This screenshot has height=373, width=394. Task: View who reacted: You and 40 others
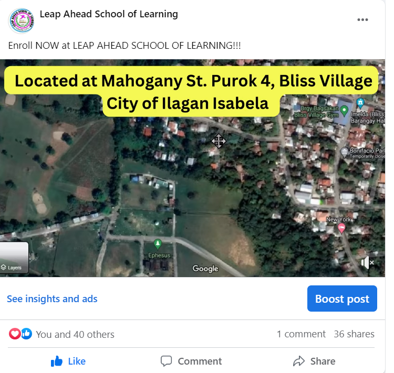[x=75, y=334]
